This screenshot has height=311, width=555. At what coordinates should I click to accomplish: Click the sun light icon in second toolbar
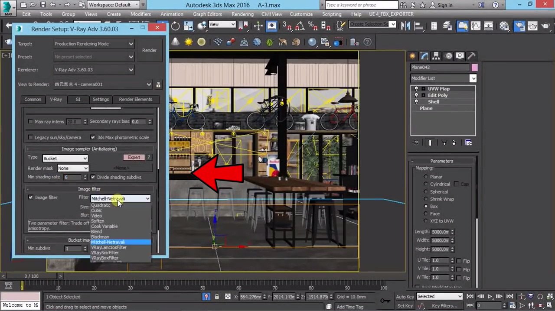click(x=188, y=42)
